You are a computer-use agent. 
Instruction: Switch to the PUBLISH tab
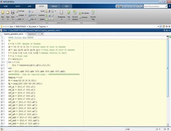click(x=54, y=6)
